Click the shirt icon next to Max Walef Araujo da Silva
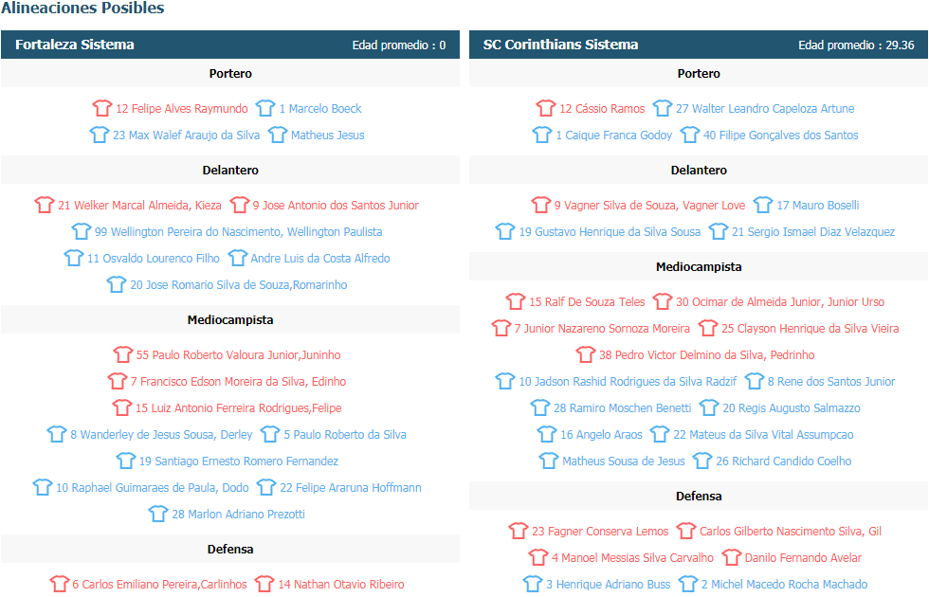This screenshot has height=597, width=929. [x=100, y=135]
